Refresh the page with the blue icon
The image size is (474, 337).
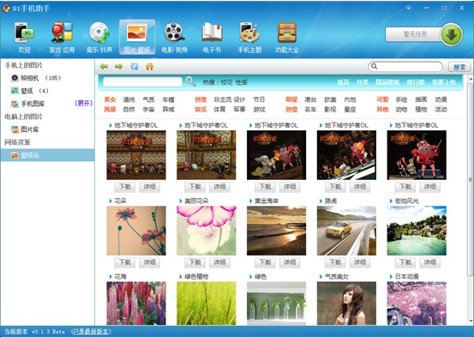[x=135, y=67]
